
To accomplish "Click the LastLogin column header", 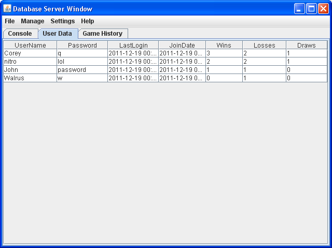I will coord(133,46).
